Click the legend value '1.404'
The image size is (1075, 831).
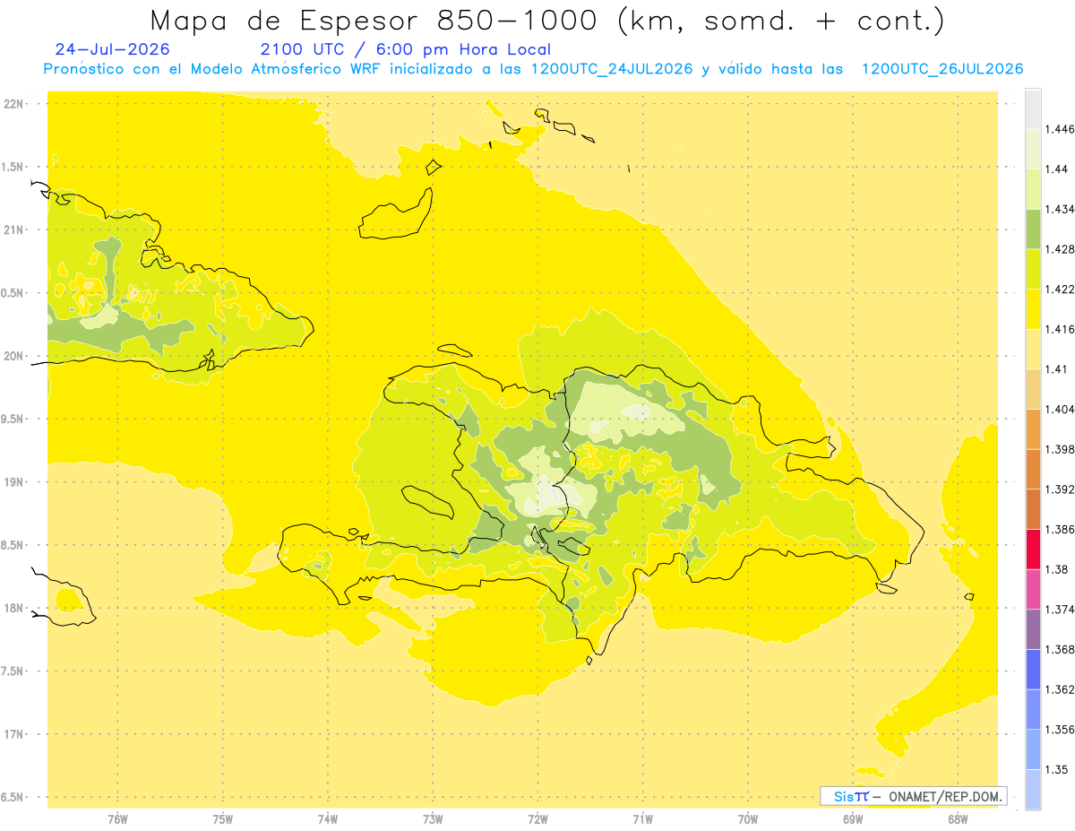pyautogui.click(x=1060, y=409)
